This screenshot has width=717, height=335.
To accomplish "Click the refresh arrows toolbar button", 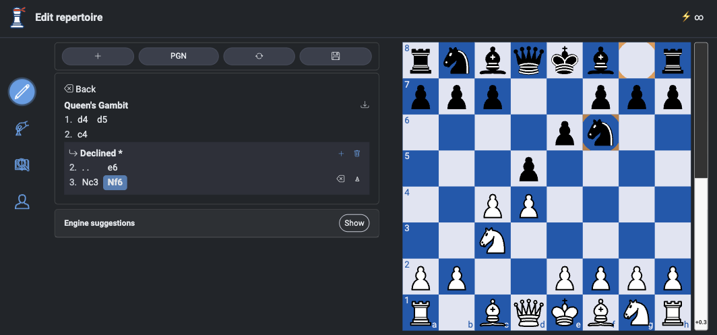I will (x=259, y=56).
